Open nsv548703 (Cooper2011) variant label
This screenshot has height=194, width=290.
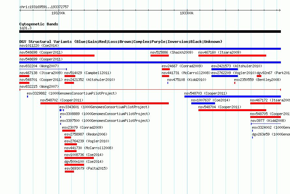point(206,93)
